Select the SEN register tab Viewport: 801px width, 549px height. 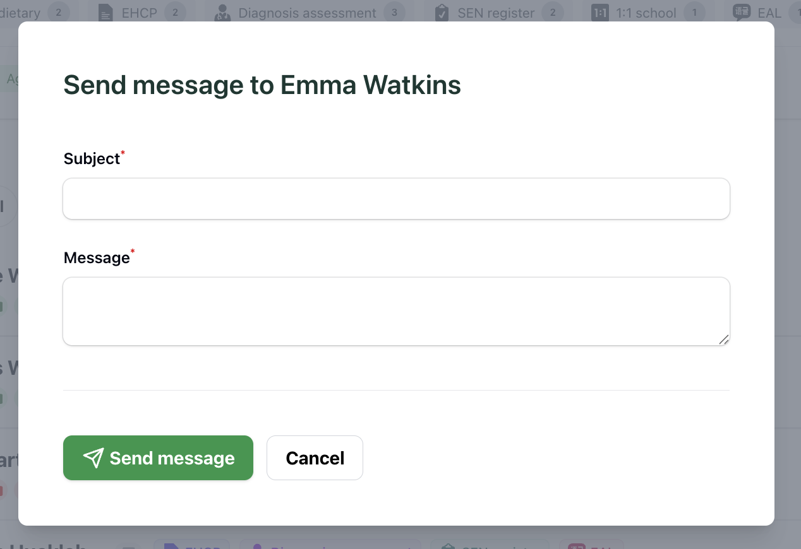(x=500, y=13)
